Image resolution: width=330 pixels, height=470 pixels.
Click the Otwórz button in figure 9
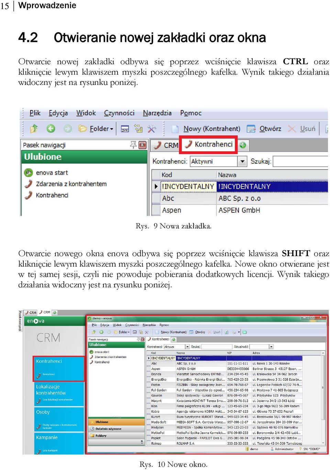264,129
